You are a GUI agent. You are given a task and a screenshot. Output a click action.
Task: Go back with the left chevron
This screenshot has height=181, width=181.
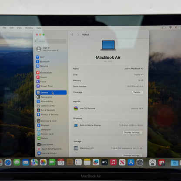click(72, 34)
